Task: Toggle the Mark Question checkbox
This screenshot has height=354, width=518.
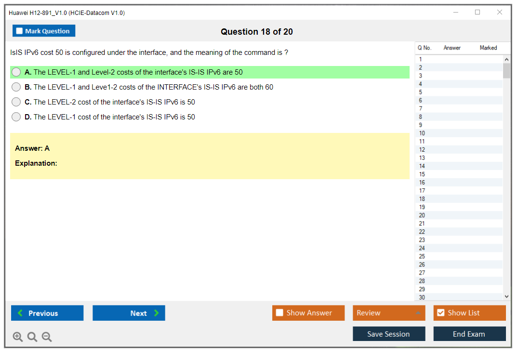Action: pos(20,31)
